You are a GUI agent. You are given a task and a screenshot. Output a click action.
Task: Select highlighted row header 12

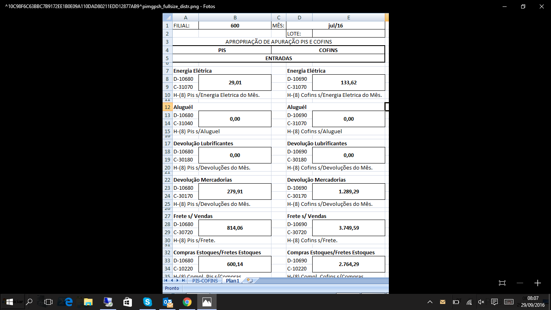tap(167, 107)
